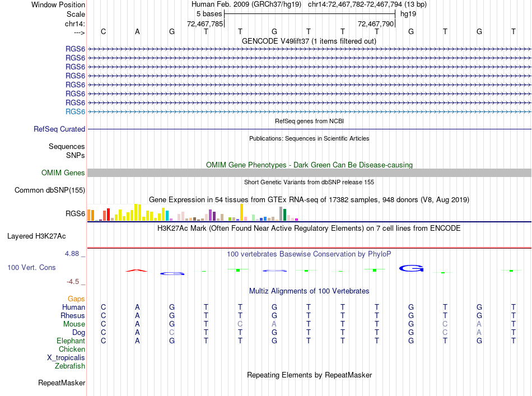Image resolution: width=532 pixels, height=396 pixels.
Task: Click the cyan bar in GTEx expression chart
Action: pyautogui.click(x=167, y=216)
